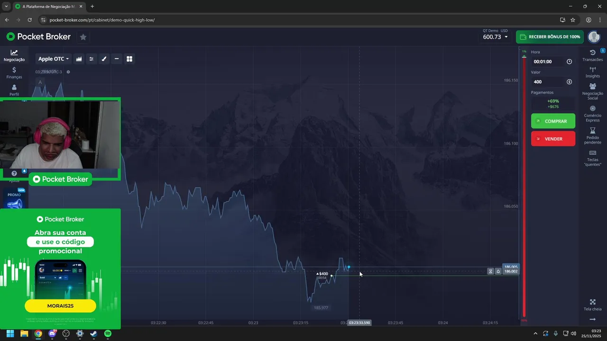Click the 186.002 current price label
Viewport: 607px width, 341px height.
coord(511,271)
